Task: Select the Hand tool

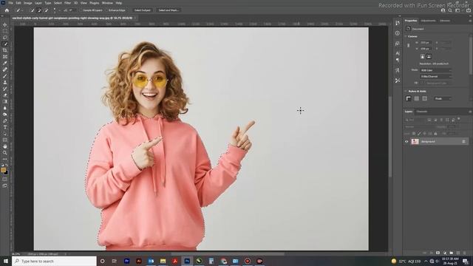Action: coord(5,146)
